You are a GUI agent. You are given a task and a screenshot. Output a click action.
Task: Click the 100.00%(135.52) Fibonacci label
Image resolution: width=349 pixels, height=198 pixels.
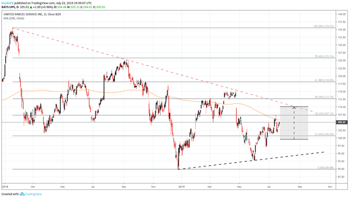pyautogui.click(x=324, y=27)
